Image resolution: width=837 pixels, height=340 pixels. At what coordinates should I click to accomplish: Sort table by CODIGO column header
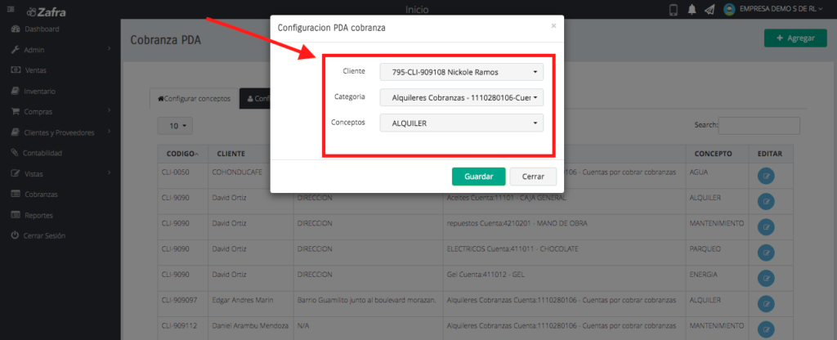click(182, 154)
